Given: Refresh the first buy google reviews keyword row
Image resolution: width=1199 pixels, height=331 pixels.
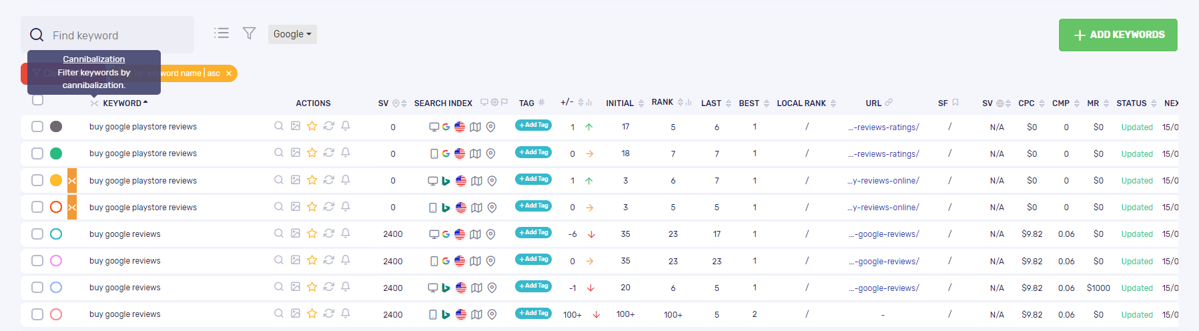Looking at the screenshot, I should (x=328, y=234).
